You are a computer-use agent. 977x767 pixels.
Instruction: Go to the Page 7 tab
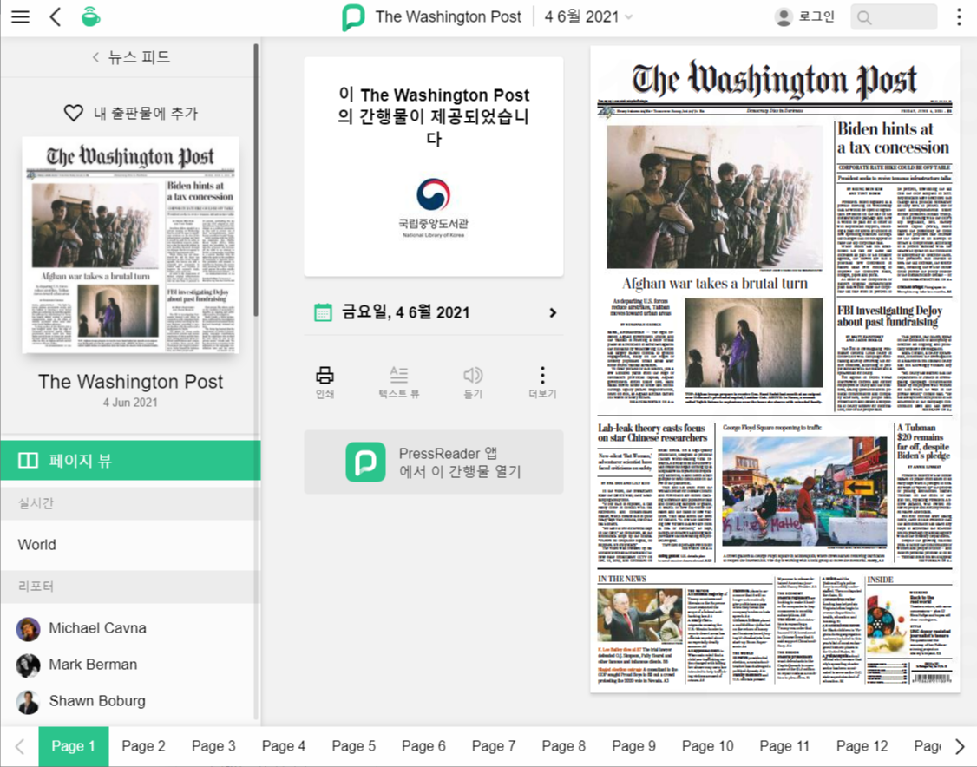pos(494,746)
